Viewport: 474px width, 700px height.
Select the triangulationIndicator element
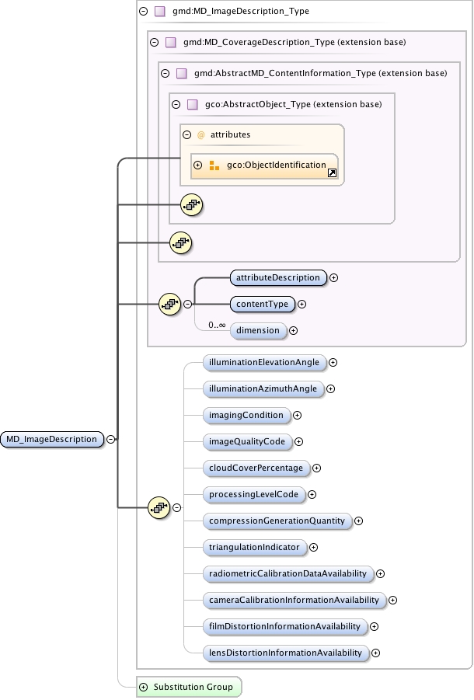click(x=254, y=547)
